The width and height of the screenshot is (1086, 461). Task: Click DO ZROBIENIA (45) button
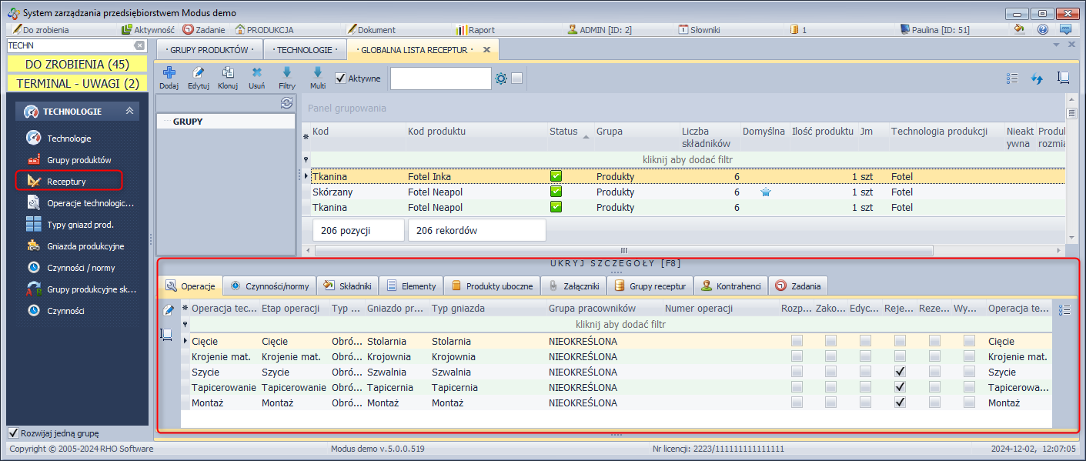pyautogui.click(x=77, y=64)
